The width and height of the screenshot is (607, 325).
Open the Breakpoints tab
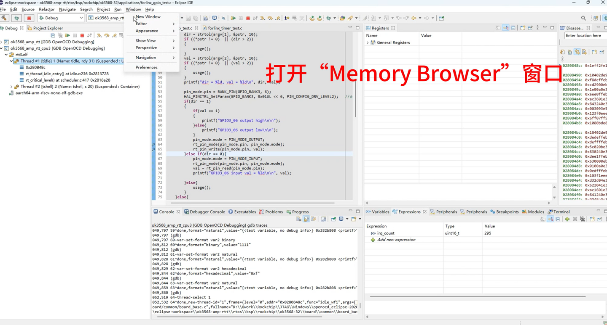click(504, 212)
